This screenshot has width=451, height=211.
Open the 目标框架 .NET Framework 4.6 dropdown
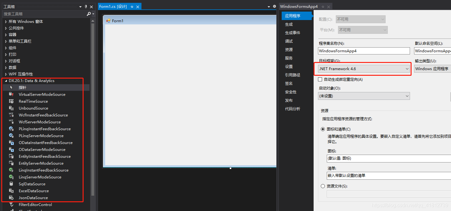click(364, 69)
